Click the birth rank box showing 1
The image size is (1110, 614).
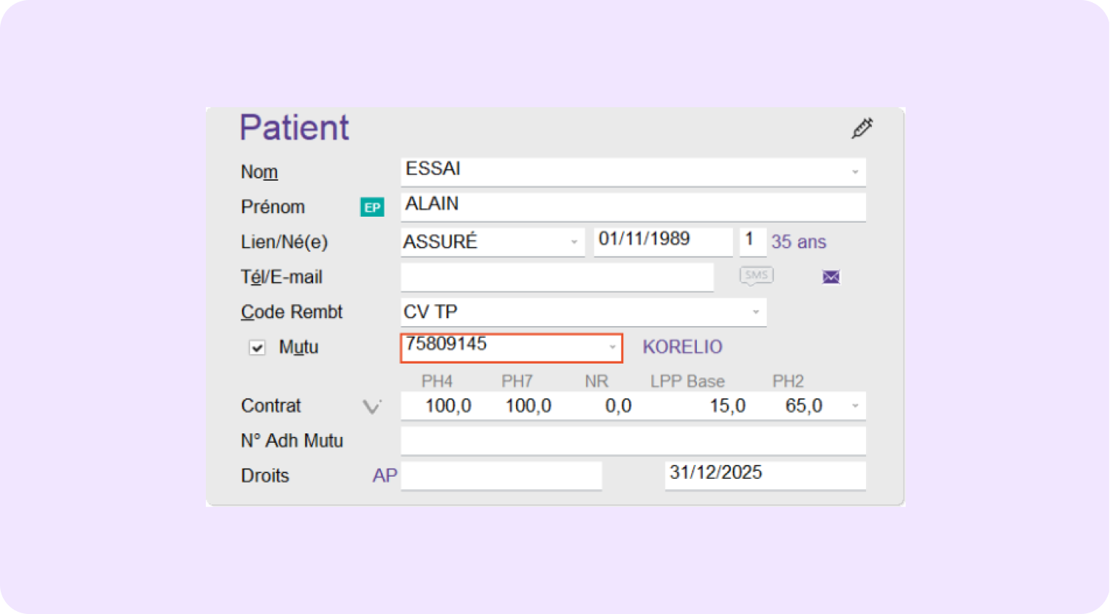click(x=752, y=239)
